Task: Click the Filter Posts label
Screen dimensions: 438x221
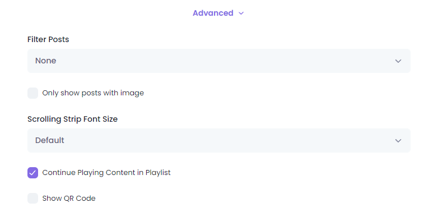Action: [x=48, y=39]
